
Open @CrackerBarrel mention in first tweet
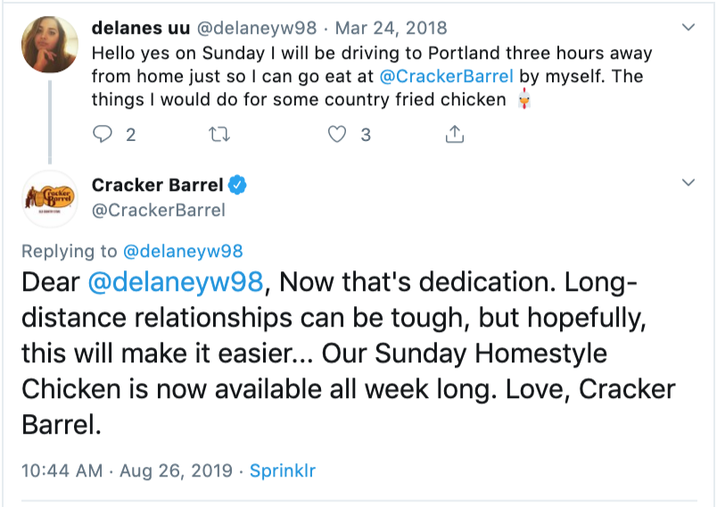click(455, 76)
